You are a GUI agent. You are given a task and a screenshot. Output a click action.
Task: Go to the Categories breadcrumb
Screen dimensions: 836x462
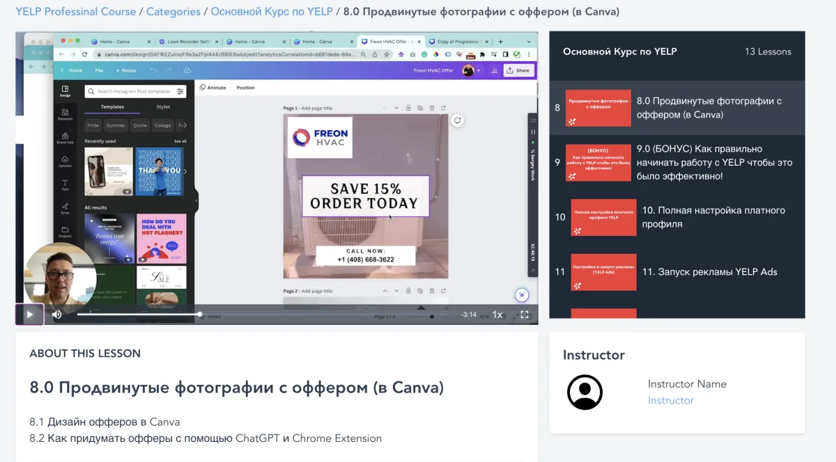click(x=173, y=11)
